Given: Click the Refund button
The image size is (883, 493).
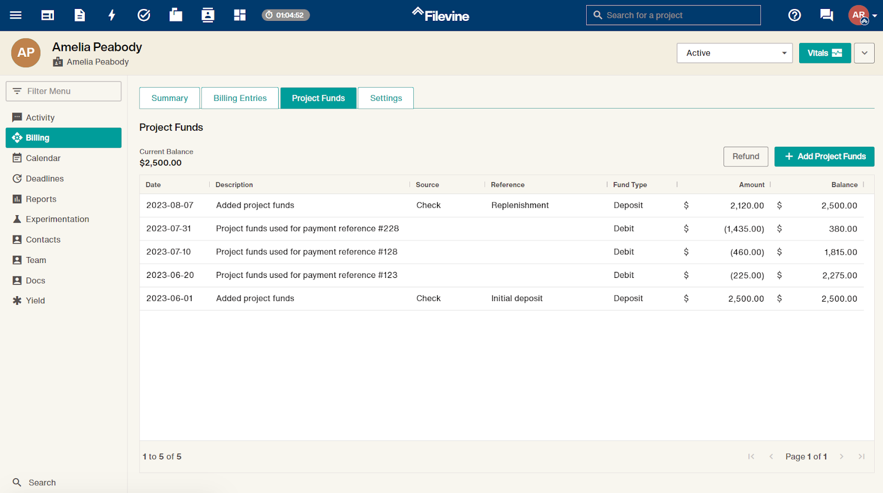Looking at the screenshot, I should tap(746, 157).
